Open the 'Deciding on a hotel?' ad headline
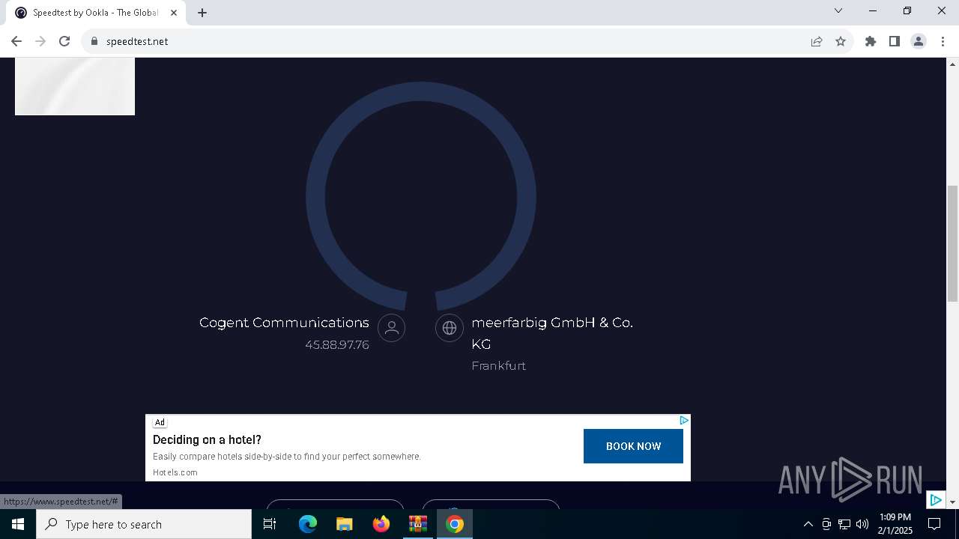Image resolution: width=959 pixels, height=539 pixels. (x=207, y=439)
